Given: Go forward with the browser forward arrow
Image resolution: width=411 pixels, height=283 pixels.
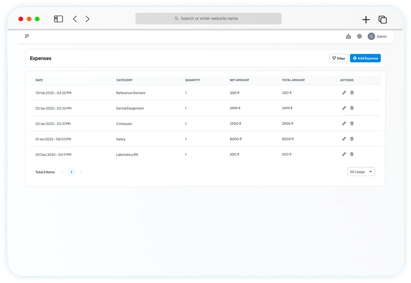Looking at the screenshot, I should coord(87,19).
